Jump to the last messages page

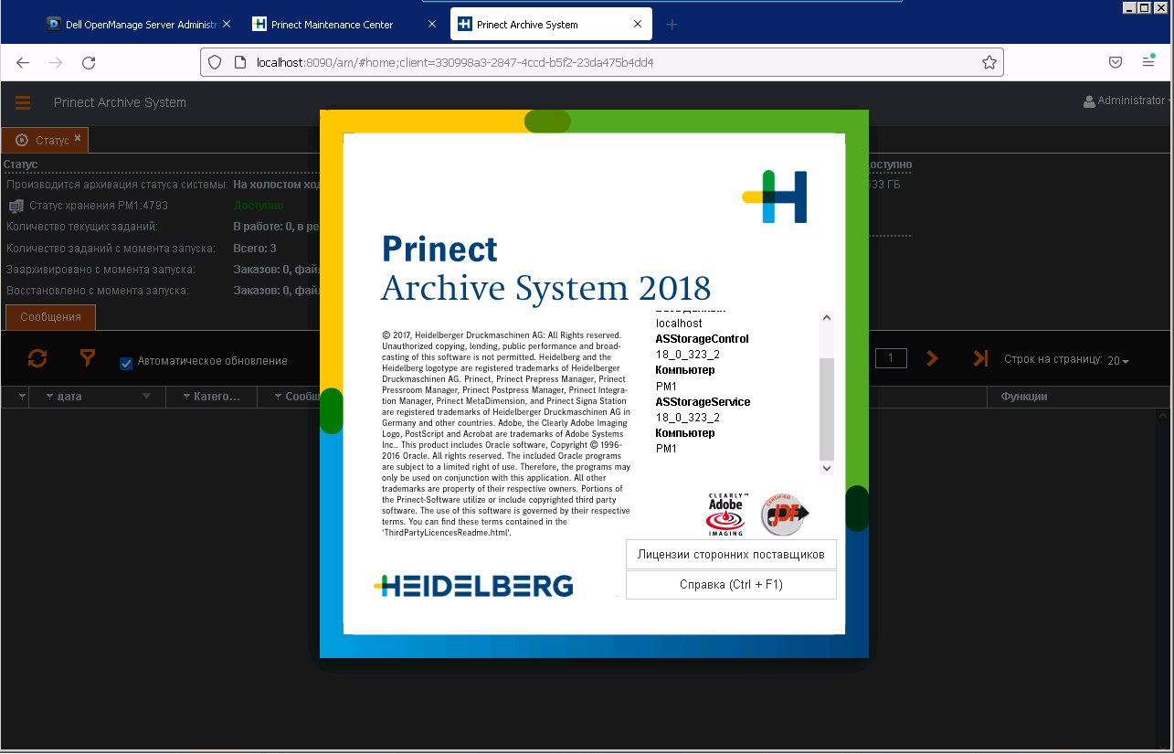(980, 358)
